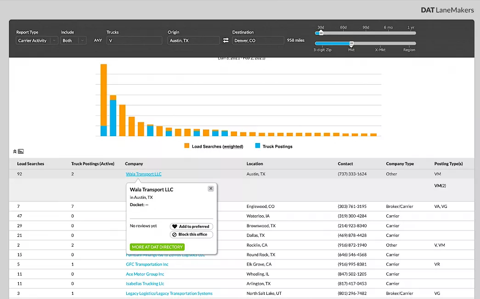The height and width of the screenshot is (299, 480).
Task: Click the Posting Type(s) column header
Action: [x=448, y=164]
